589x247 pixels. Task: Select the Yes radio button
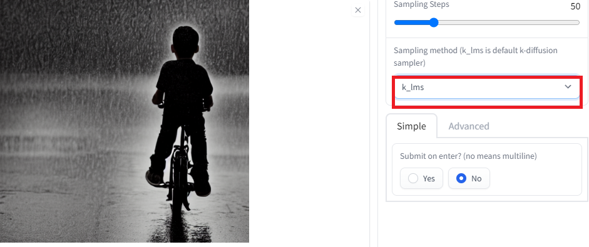coord(413,178)
